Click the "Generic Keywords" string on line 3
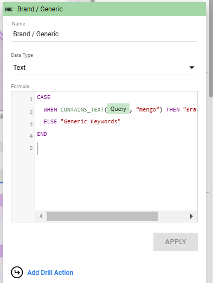The height and width of the screenshot is (283, 213). pyautogui.click(x=91, y=121)
